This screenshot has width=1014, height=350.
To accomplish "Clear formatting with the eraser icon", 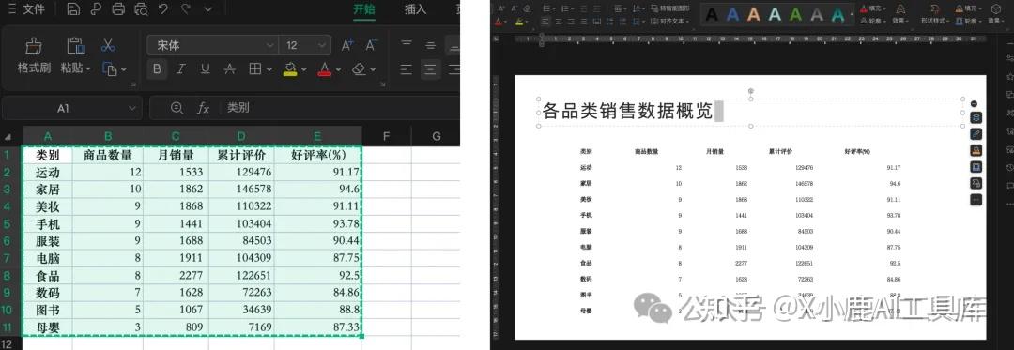I will point(359,69).
